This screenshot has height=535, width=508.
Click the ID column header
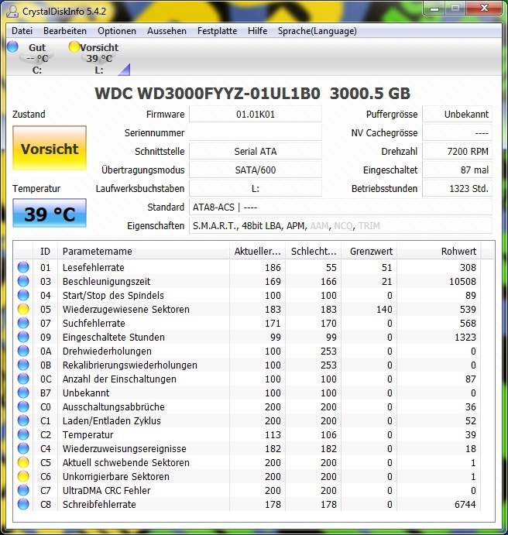(45, 252)
